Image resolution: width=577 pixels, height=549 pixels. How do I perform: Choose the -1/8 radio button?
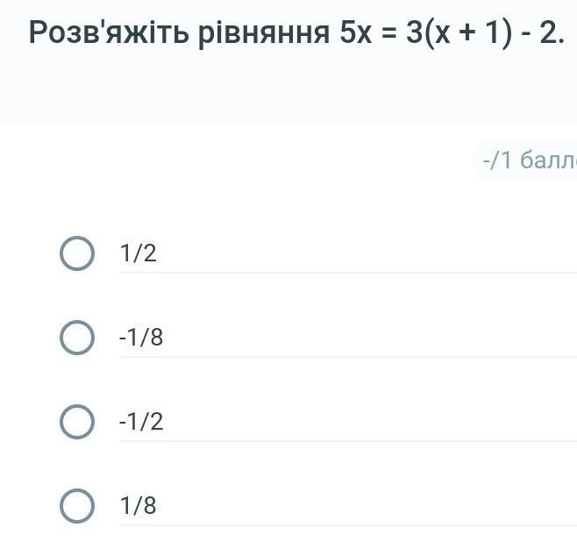tap(77, 338)
